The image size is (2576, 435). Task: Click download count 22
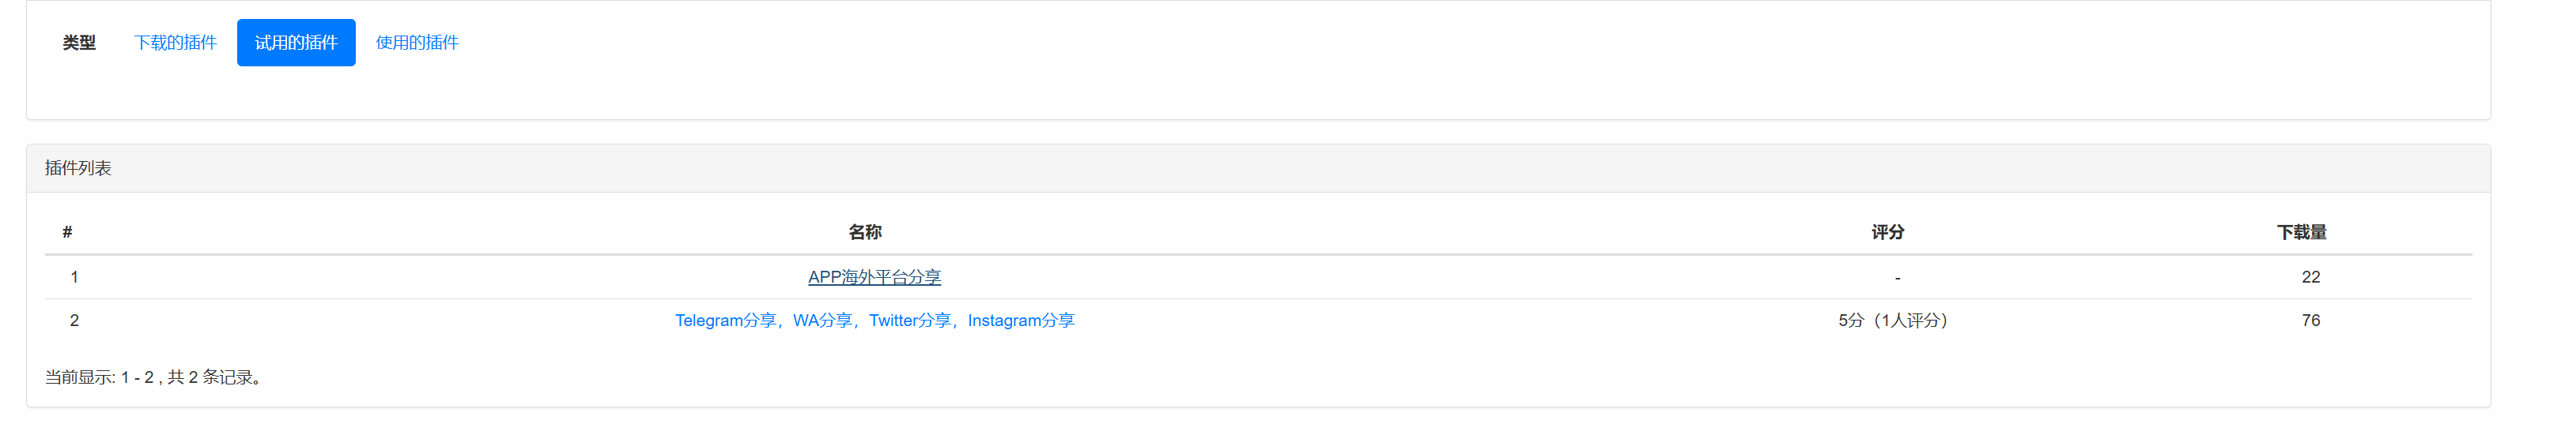click(2310, 277)
